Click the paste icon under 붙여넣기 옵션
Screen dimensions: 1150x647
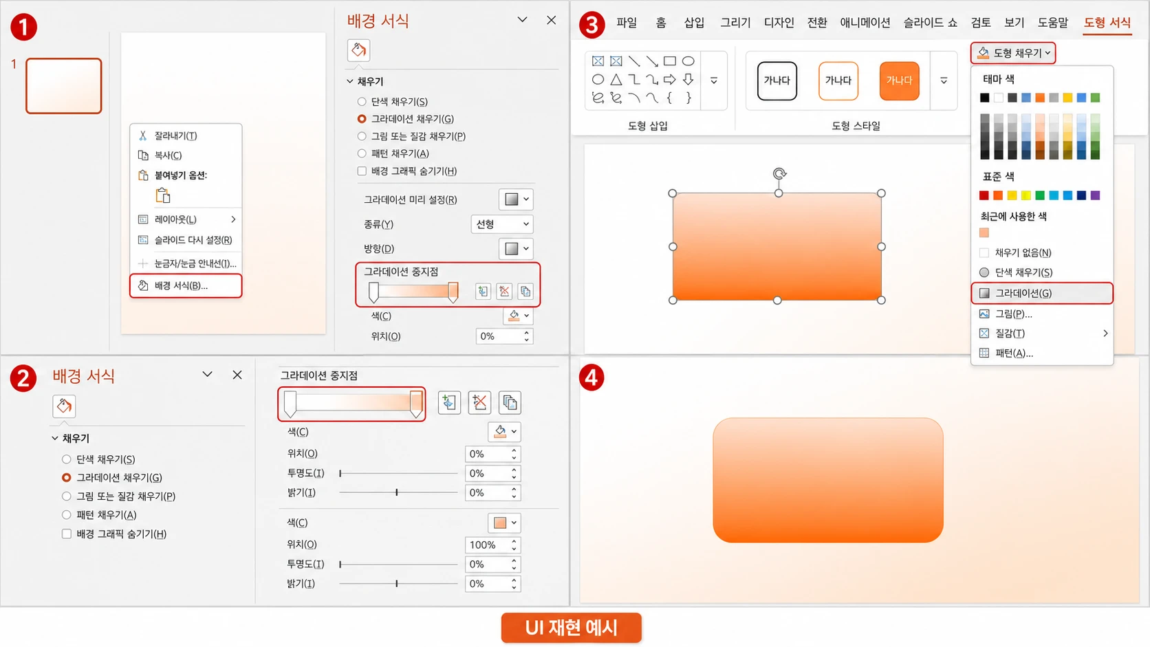click(x=163, y=195)
